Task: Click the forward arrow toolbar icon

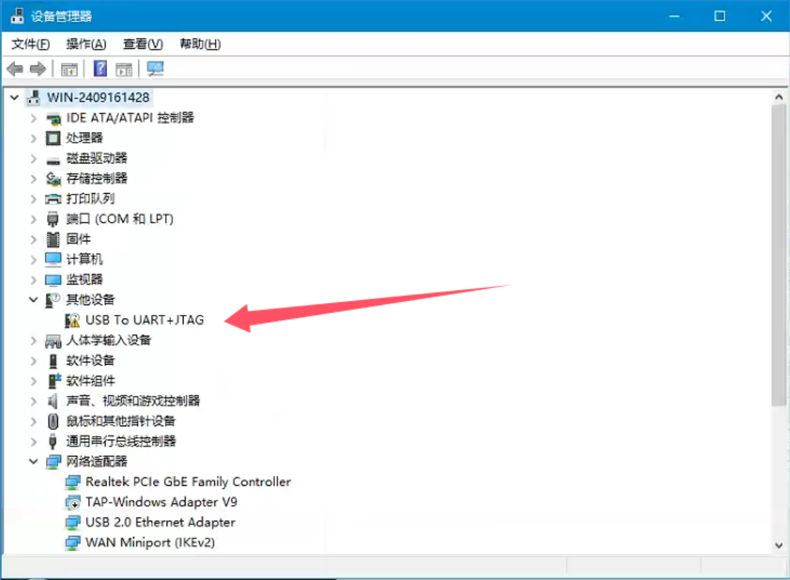Action: pyautogui.click(x=38, y=68)
